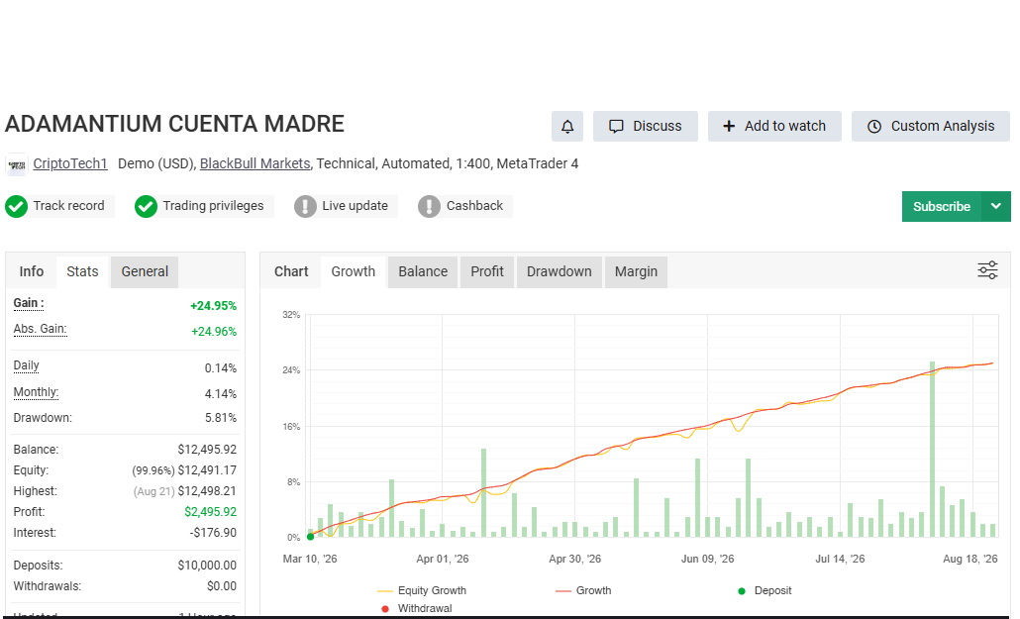Select the General info tab
The width and height of the screenshot is (1020, 619).
pyautogui.click(x=145, y=271)
